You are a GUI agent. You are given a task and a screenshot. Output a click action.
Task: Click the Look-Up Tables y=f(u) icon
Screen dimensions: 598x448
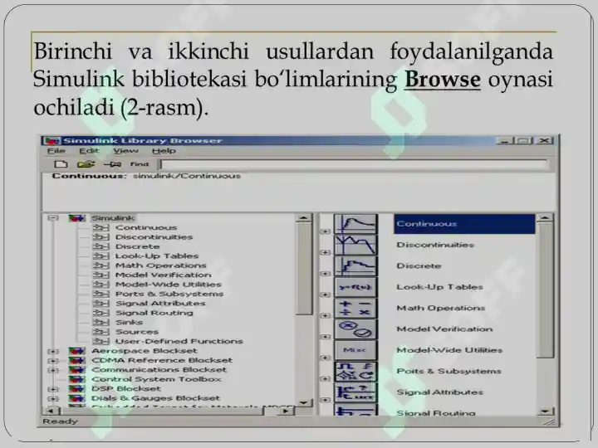pos(355,287)
